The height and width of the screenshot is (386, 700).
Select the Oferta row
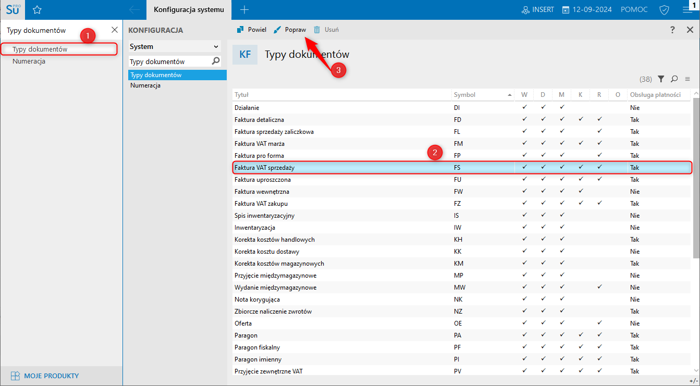[462, 323]
